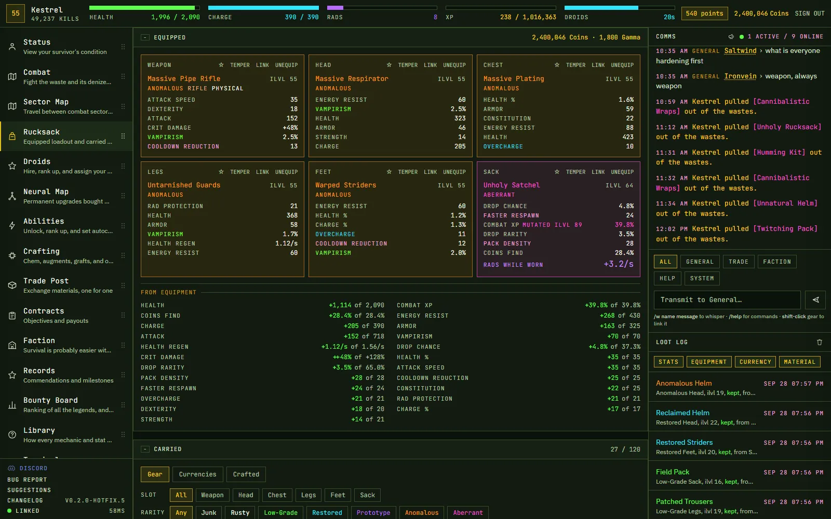Link the Massive Plating in chat
Viewport: 831px width, 519px height.
[x=598, y=65]
